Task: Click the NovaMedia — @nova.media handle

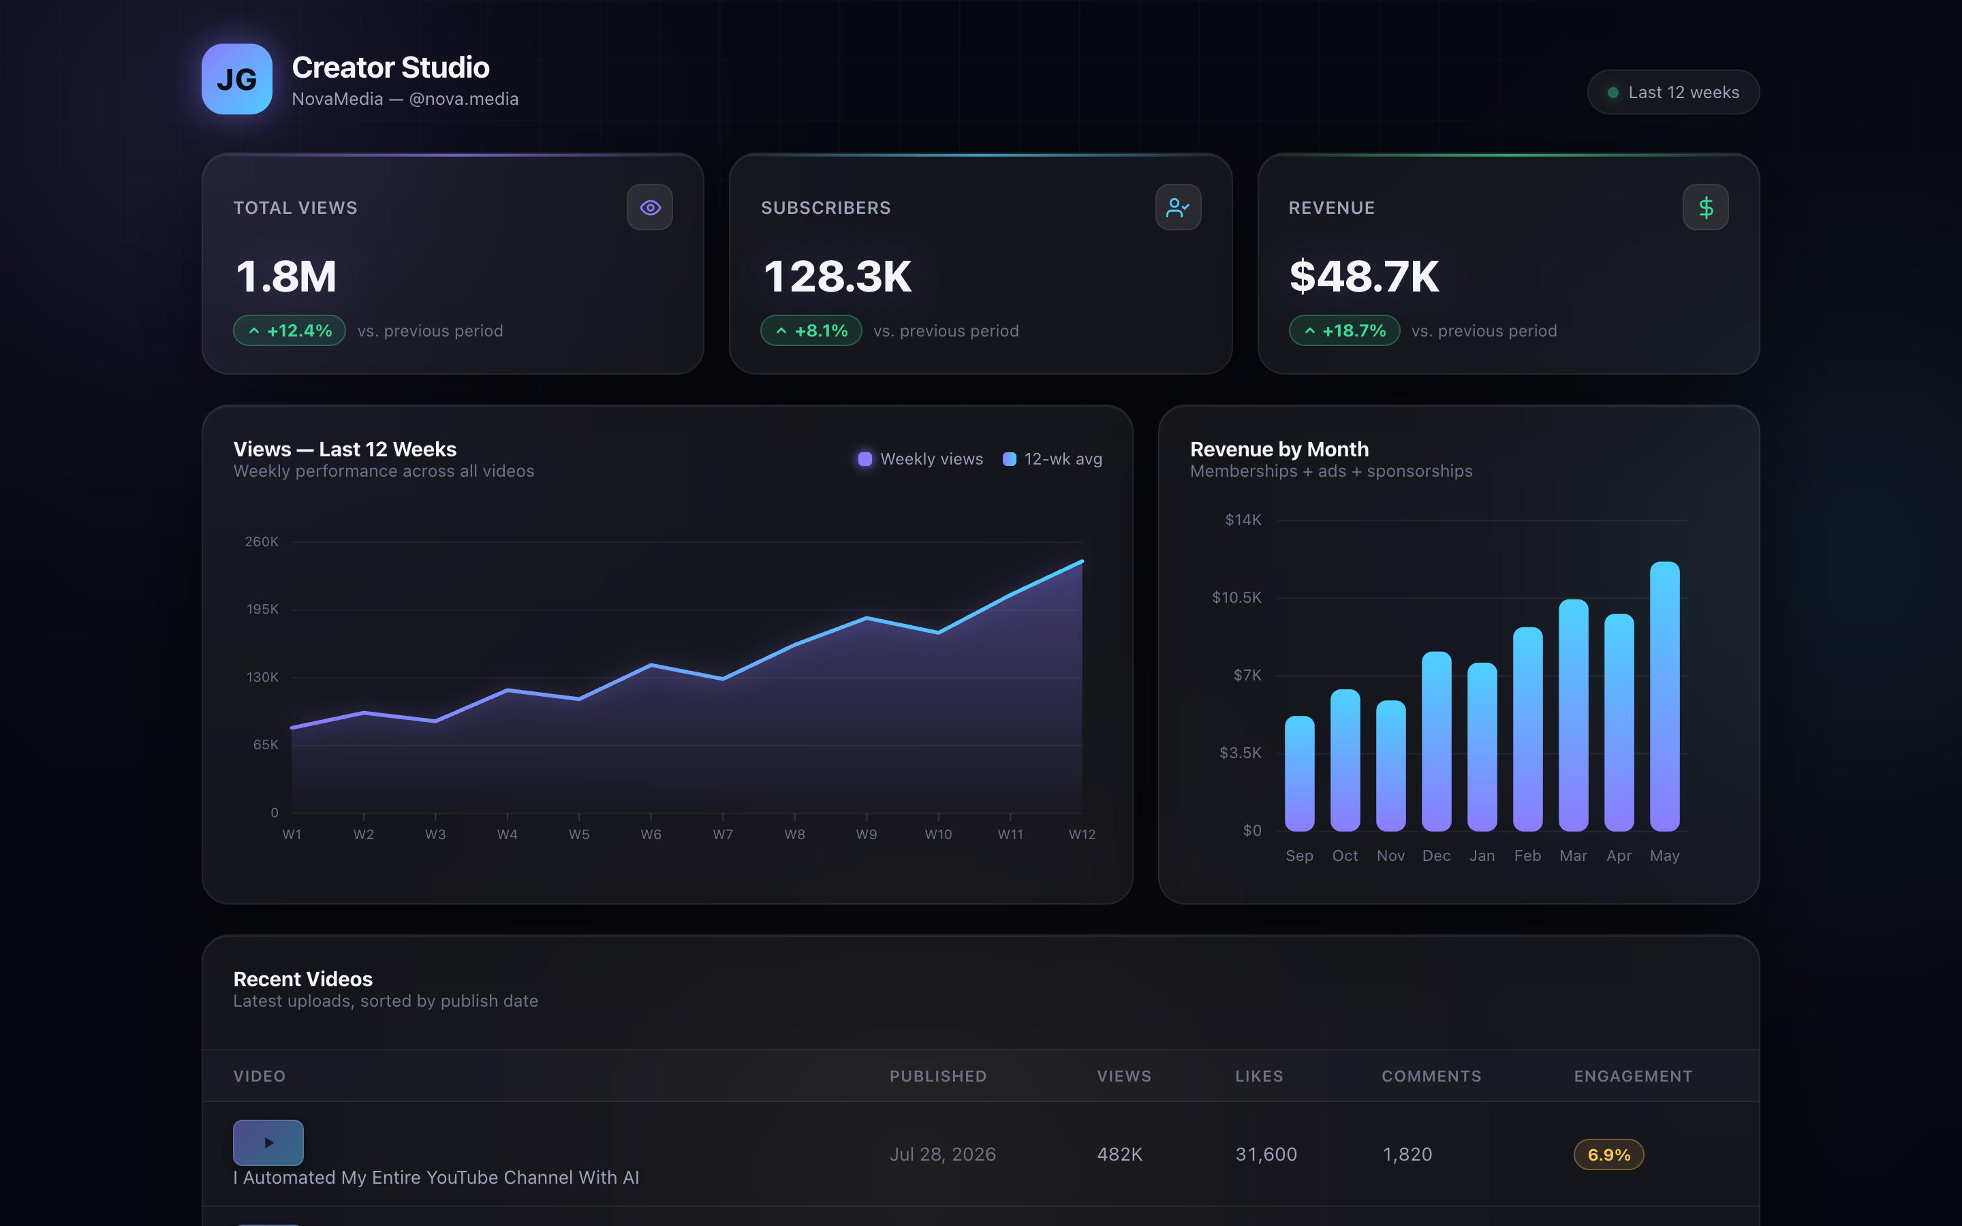Action: point(405,99)
